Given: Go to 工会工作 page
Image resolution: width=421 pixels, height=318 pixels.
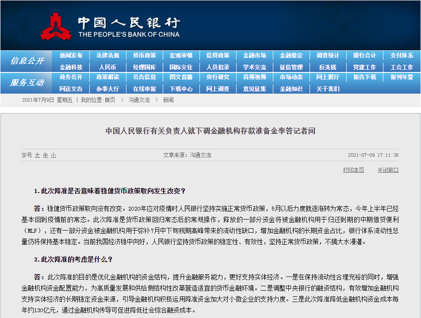Looking at the screenshot, I should [402, 67].
